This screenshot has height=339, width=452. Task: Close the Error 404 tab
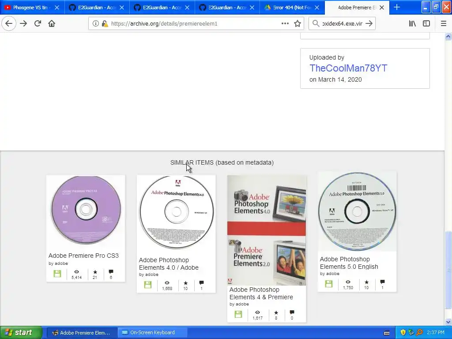pos(317,8)
